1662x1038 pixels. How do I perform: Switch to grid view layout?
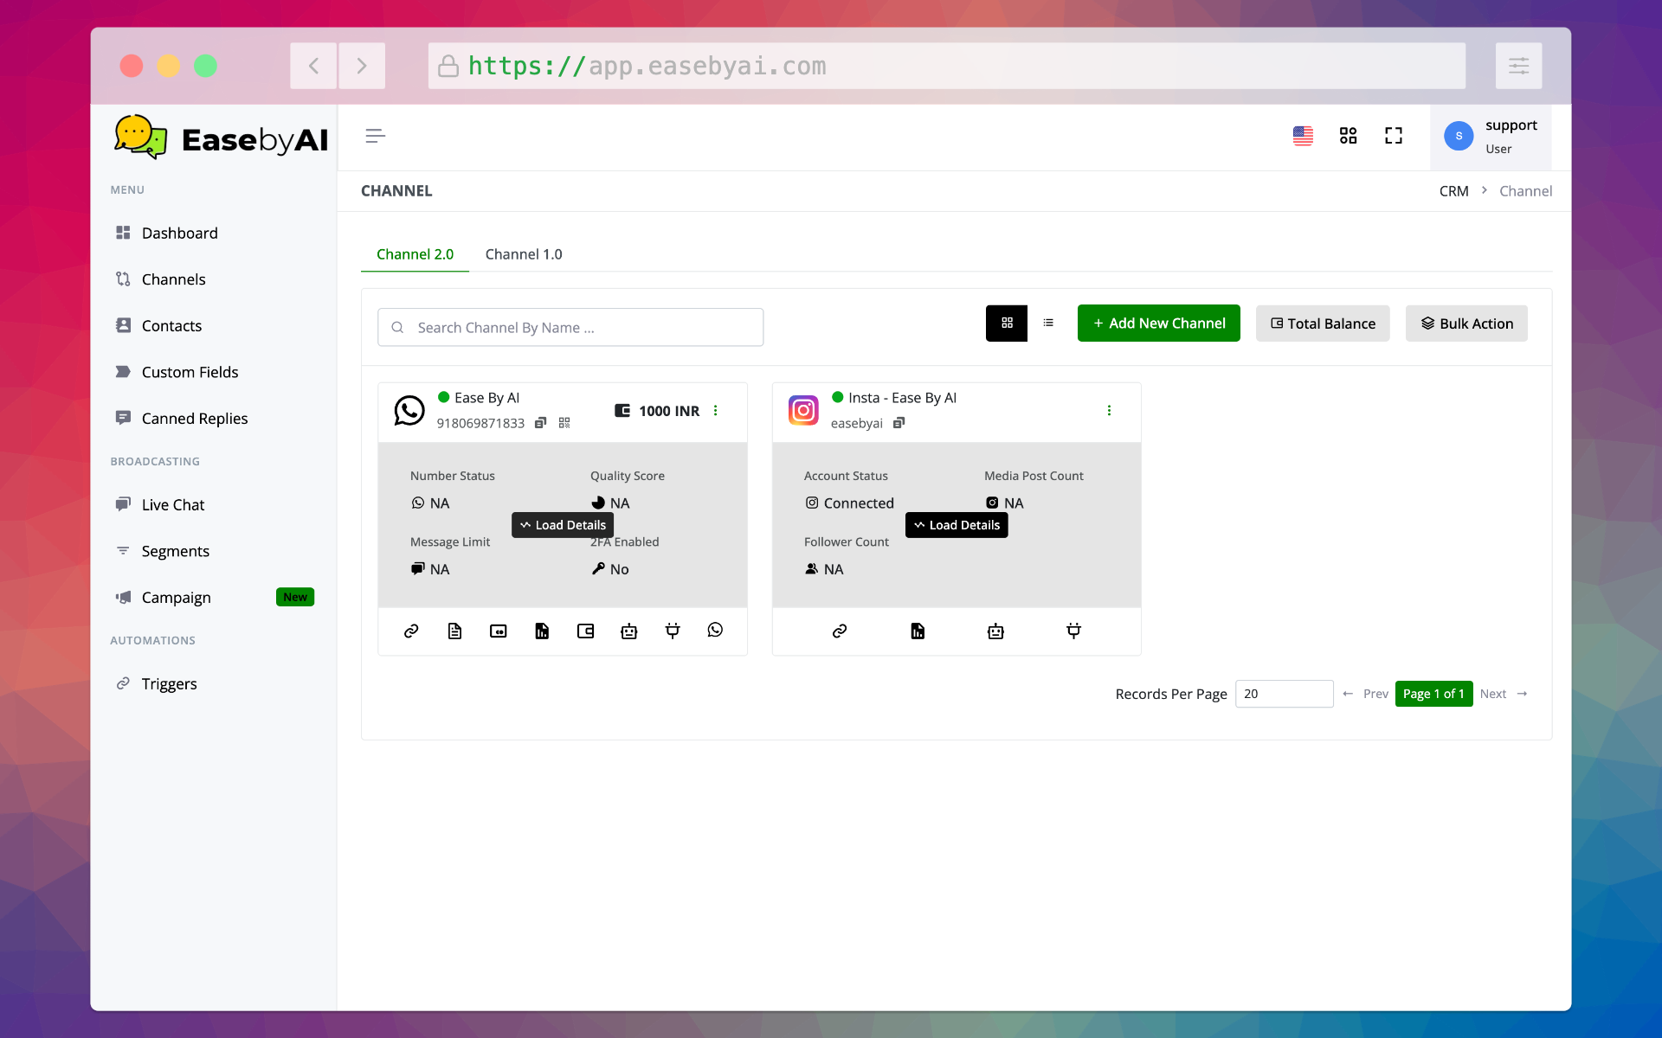pos(1007,324)
